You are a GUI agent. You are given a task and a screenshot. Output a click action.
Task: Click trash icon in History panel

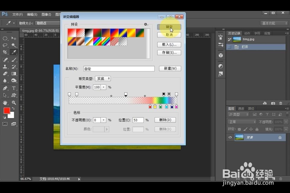pyautogui.click(x=281, y=103)
